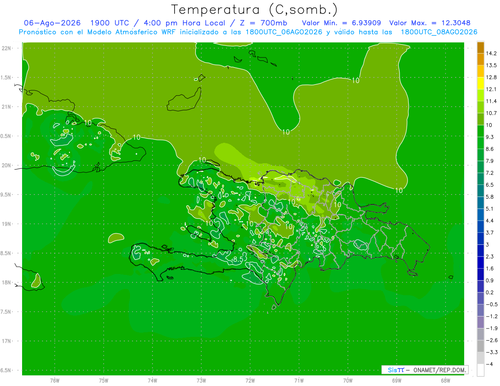500x386 pixels.
Task: Click the "-4" legend value
Action: click(x=489, y=364)
